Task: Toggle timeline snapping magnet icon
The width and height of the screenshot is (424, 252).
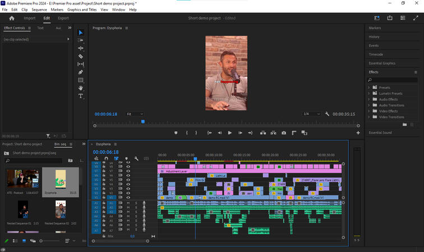Action: click(x=106, y=158)
